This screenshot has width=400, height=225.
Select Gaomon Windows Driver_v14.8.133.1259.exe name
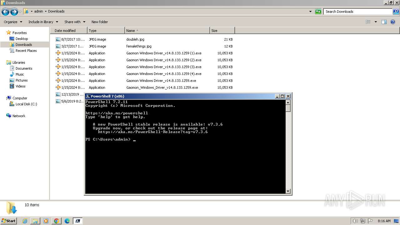click(161, 81)
